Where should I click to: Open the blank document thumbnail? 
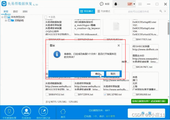(x=116, y=27)
